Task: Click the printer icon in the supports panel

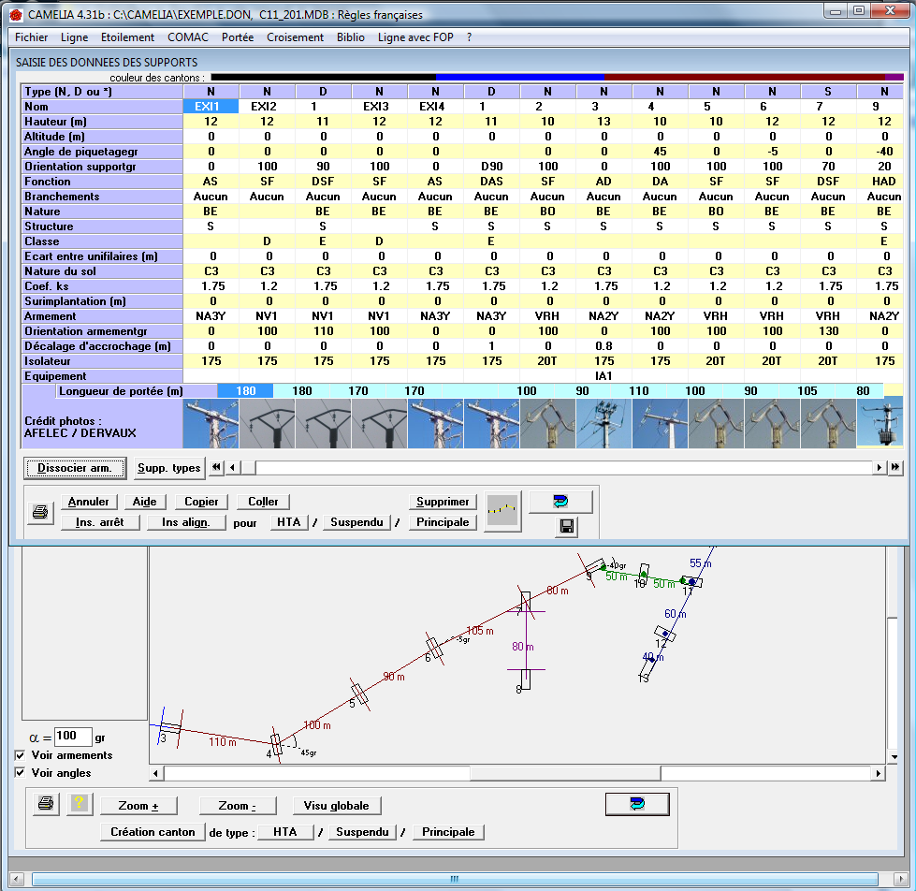Action: point(40,512)
